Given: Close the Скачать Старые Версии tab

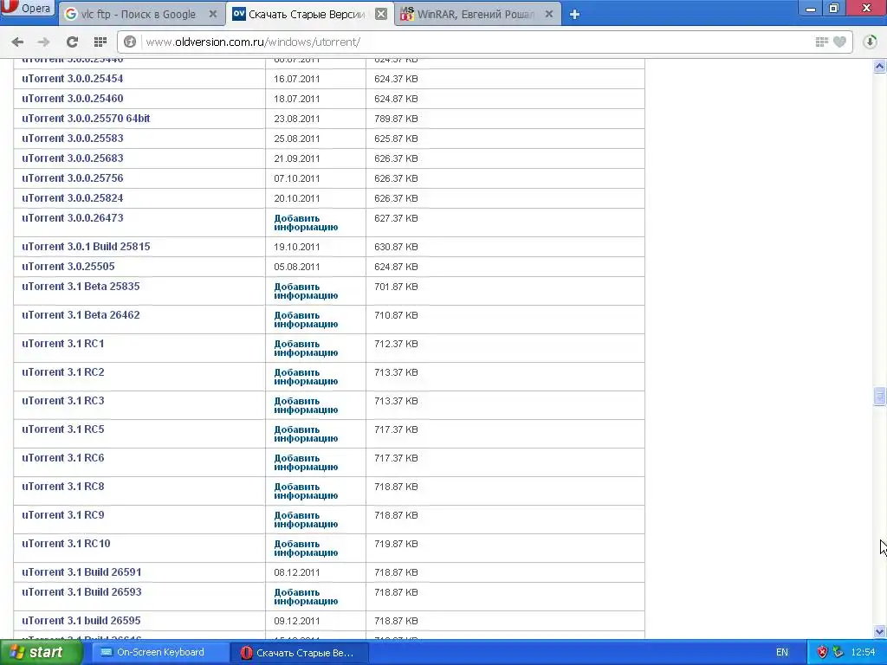Looking at the screenshot, I should (381, 14).
